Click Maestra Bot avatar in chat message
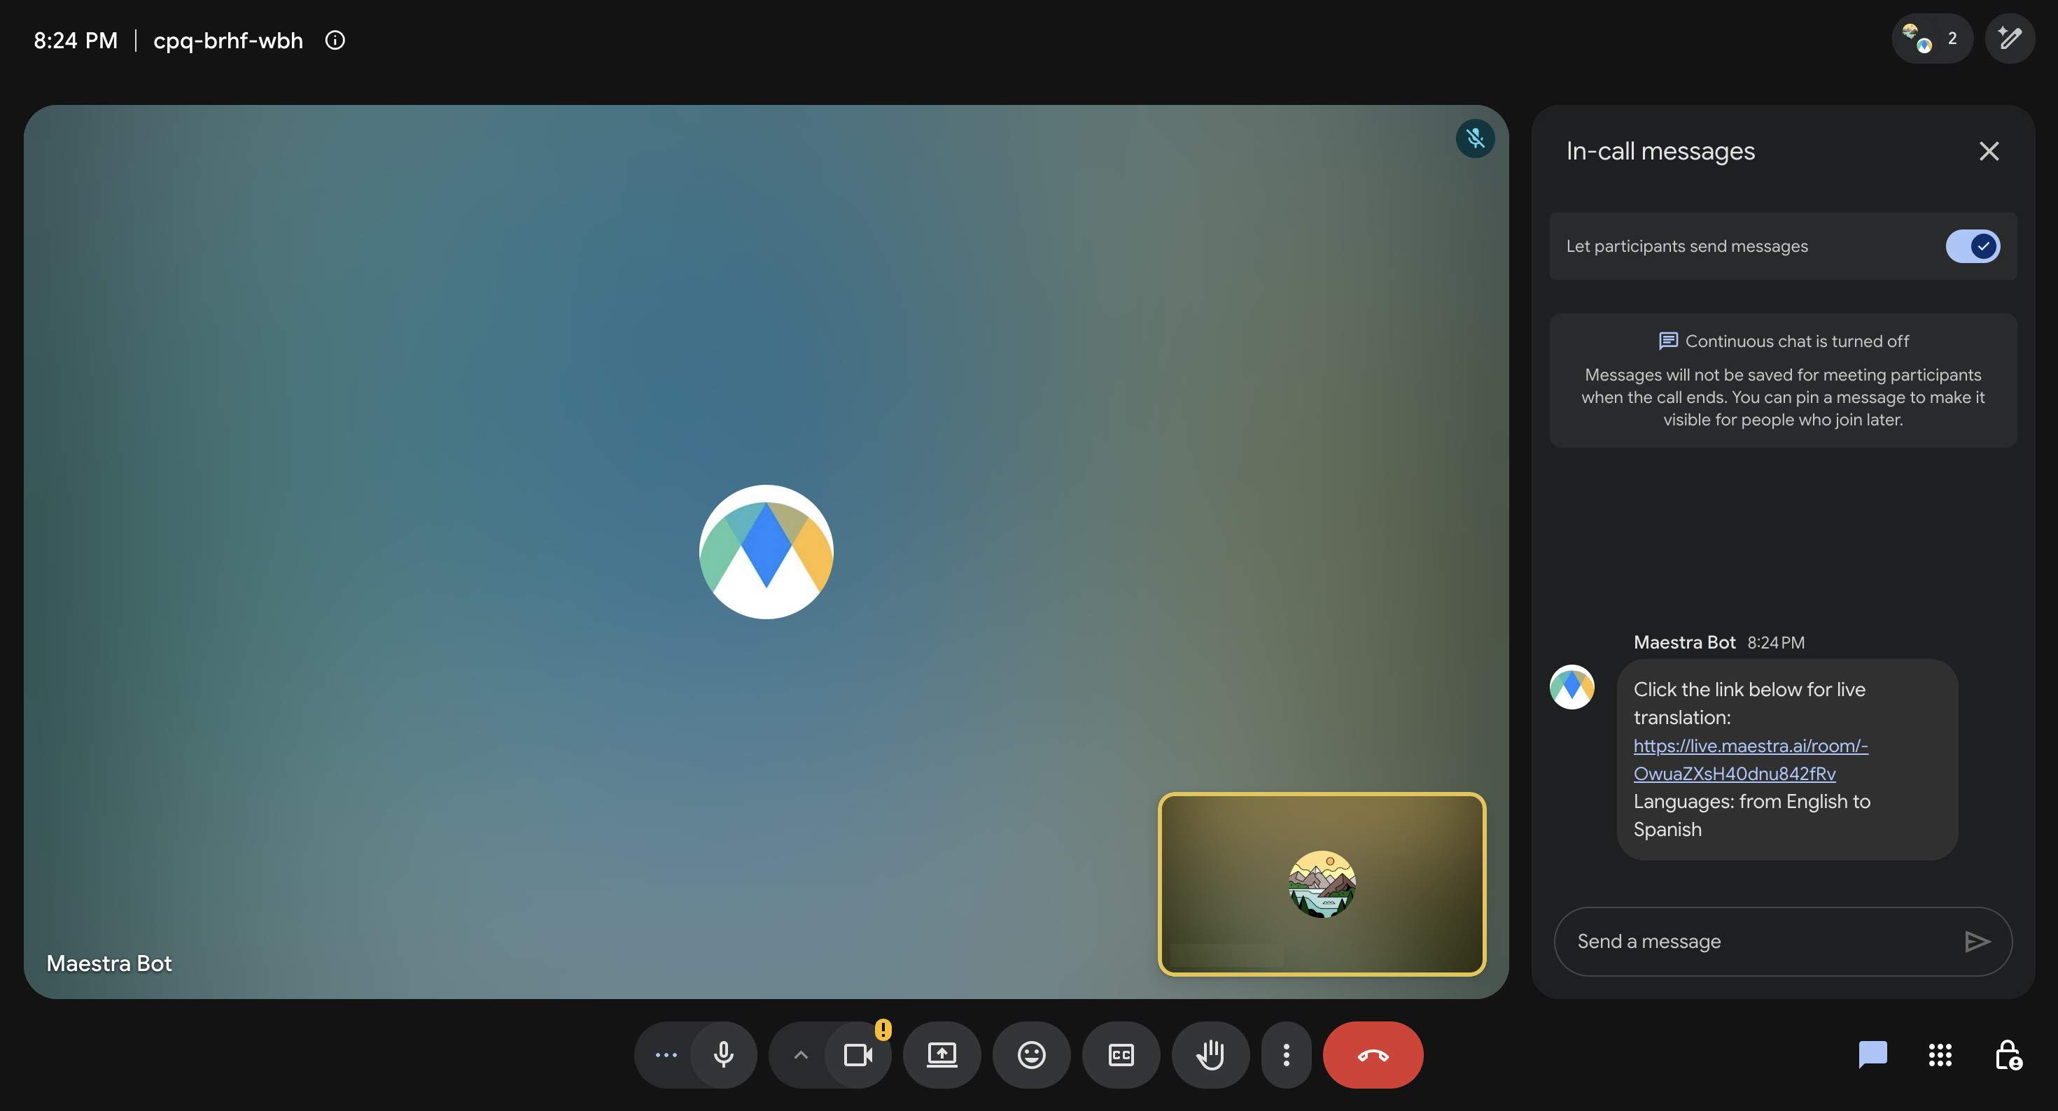Viewport: 2058px width, 1111px height. click(x=1571, y=687)
